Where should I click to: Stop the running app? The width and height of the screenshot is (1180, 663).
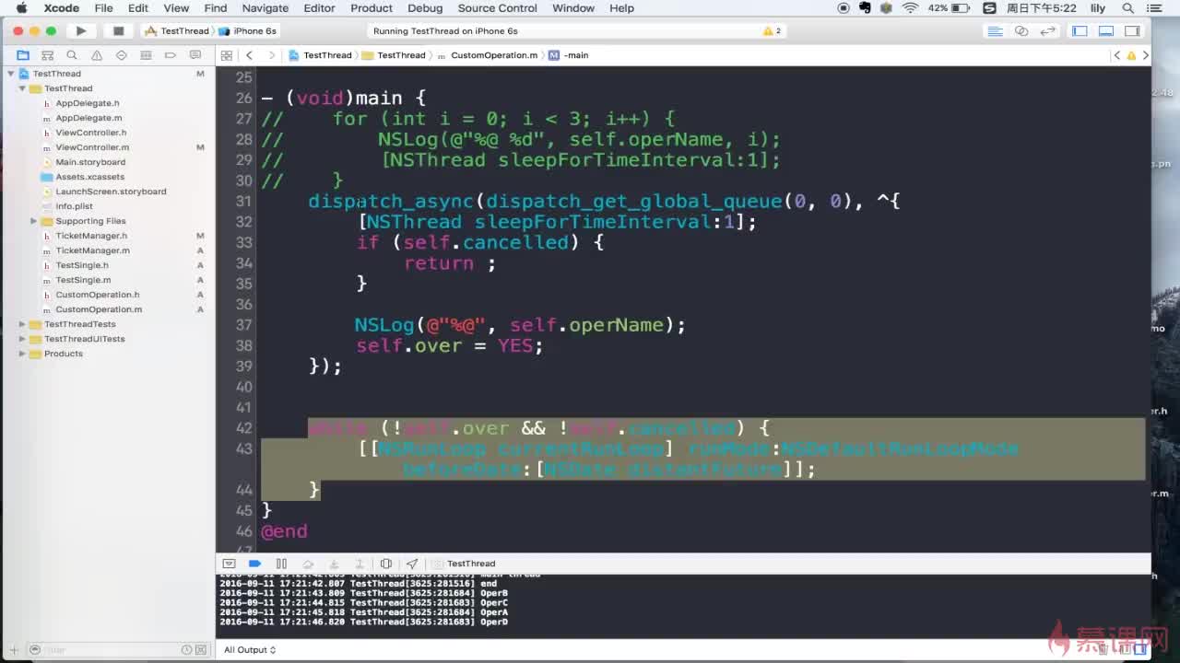coord(118,30)
